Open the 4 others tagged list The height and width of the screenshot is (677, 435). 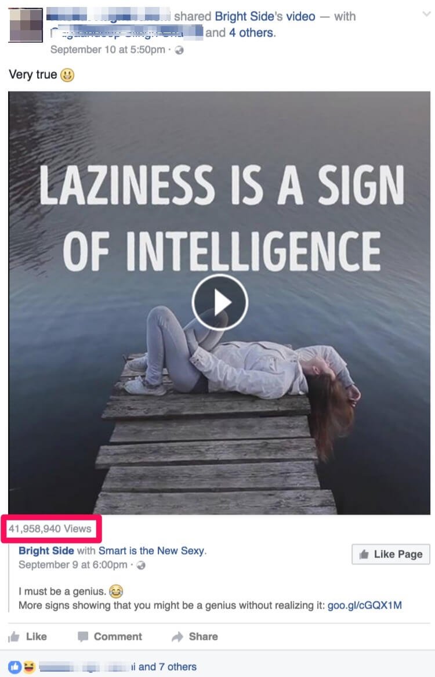252,33
